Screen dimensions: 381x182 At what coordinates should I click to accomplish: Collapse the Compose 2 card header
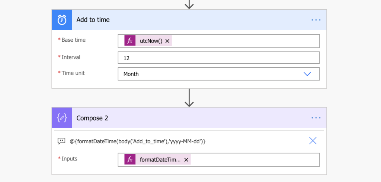pyautogui.click(x=189, y=118)
